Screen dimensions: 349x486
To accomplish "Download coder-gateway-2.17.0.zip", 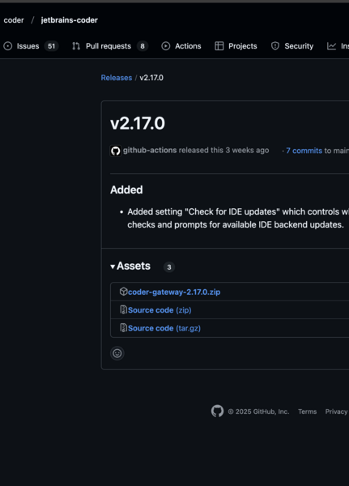I will tap(174, 292).
